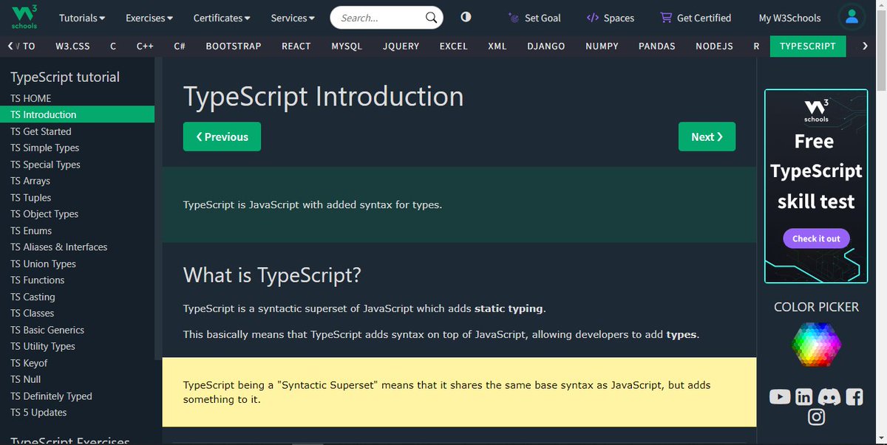Screen dimensions: 887x445
Task: Open TS Introduction in sidebar
Action: tap(77, 114)
